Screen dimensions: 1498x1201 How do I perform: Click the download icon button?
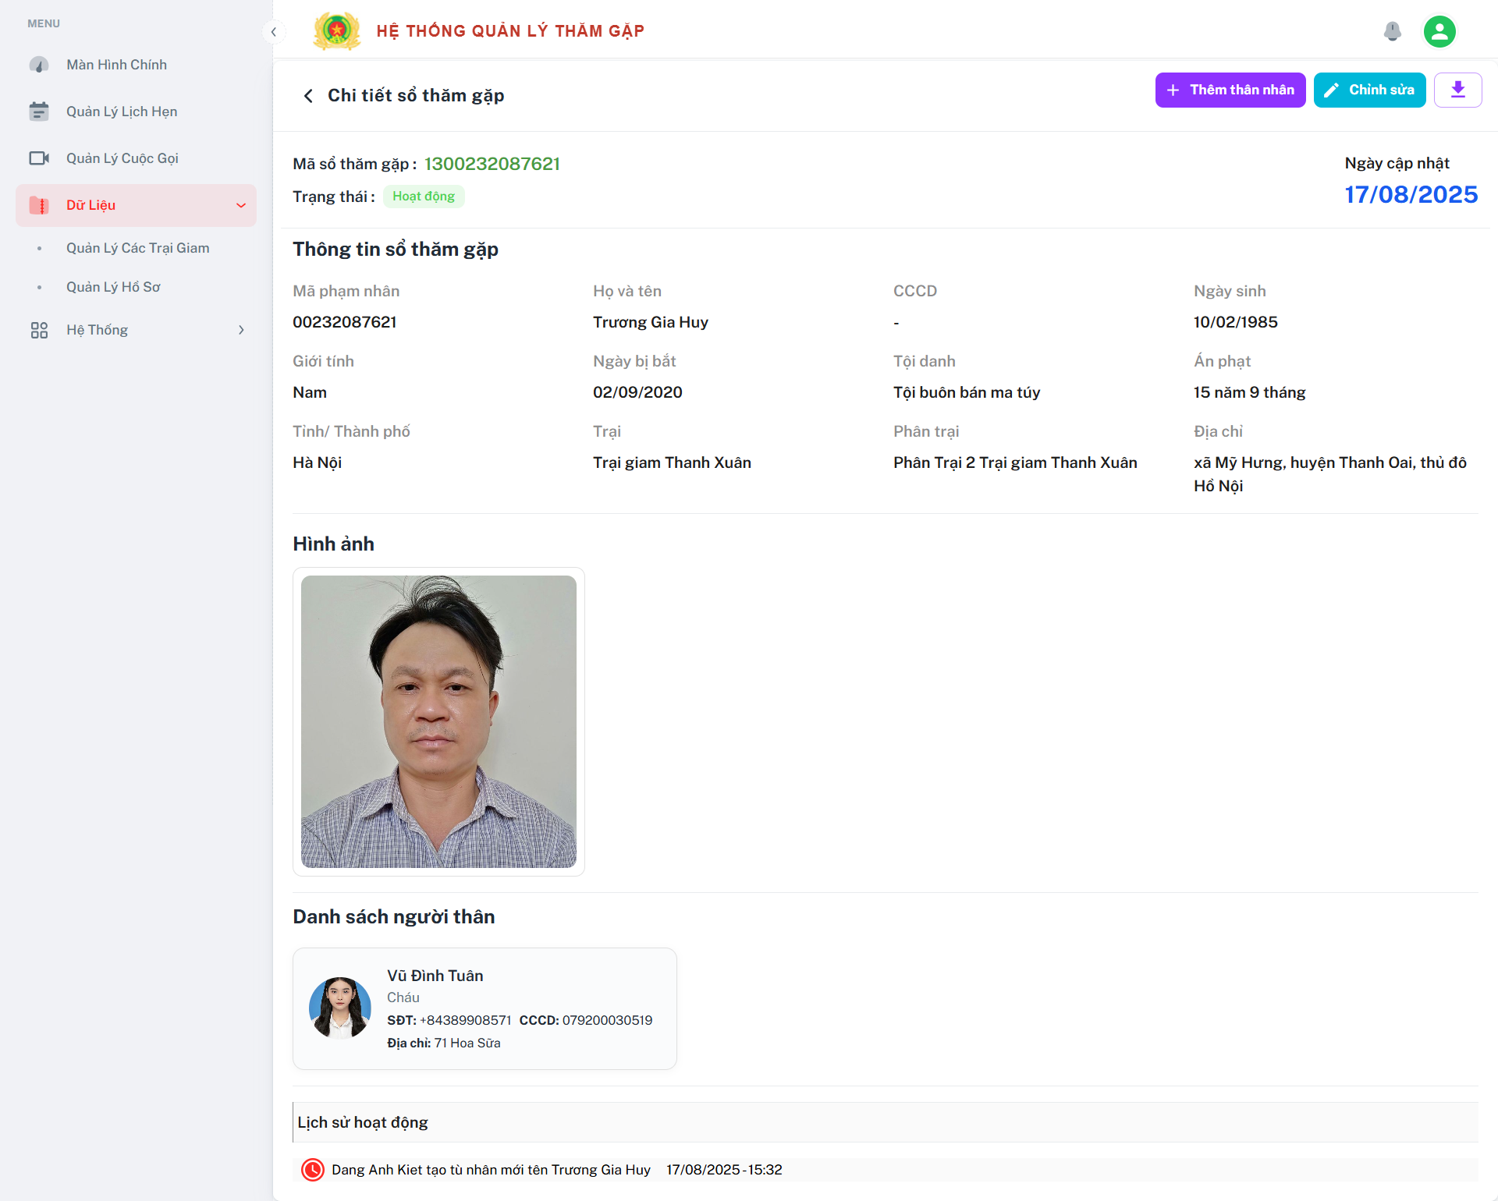[x=1457, y=90]
